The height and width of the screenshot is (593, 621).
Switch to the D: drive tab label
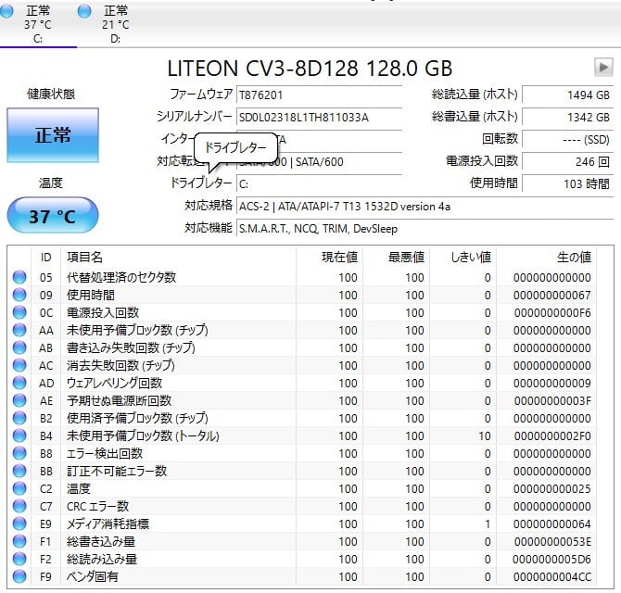point(115,39)
